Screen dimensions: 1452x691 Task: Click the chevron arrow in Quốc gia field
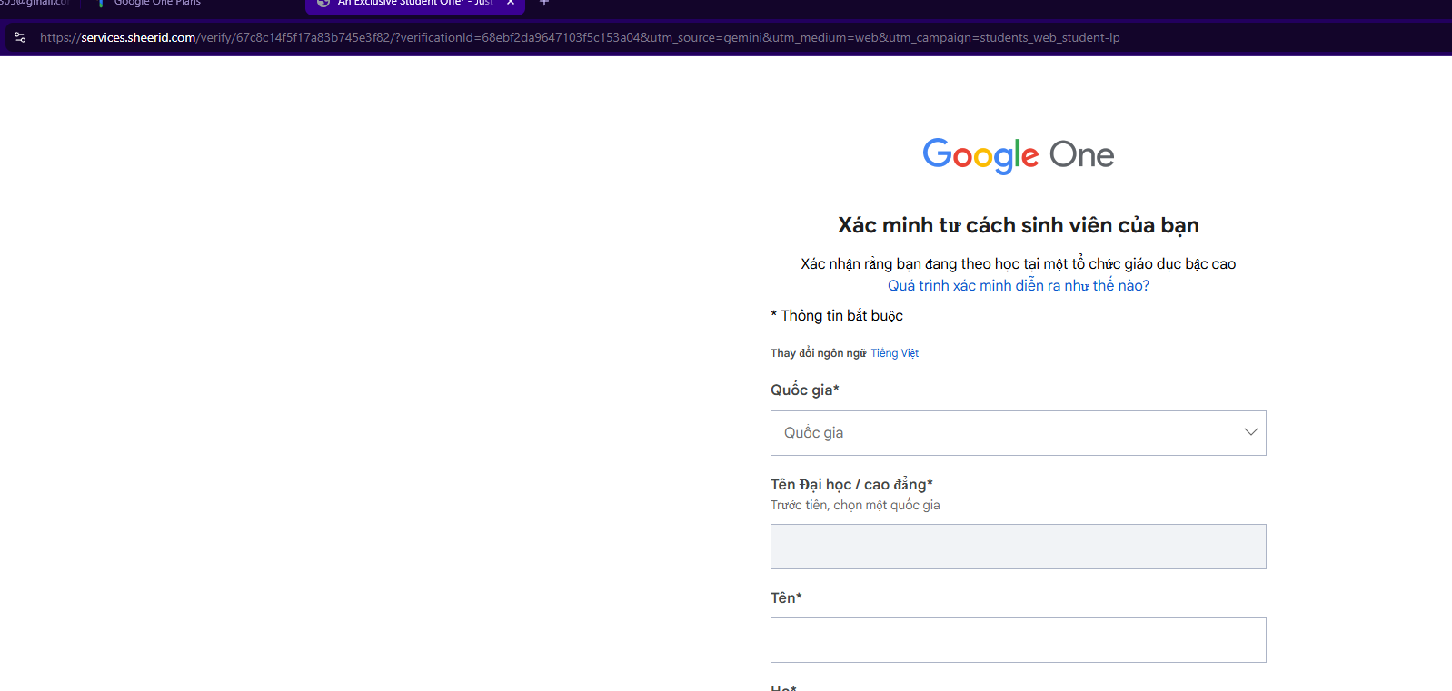coord(1250,432)
